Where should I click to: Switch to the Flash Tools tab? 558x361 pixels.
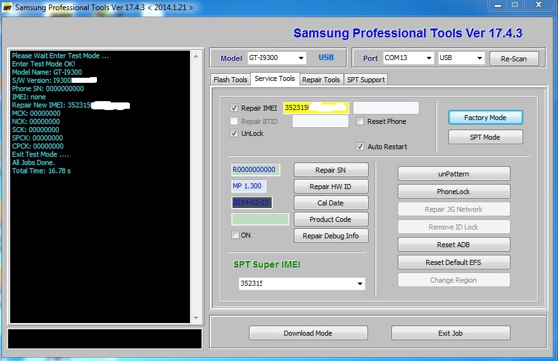click(x=231, y=80)
